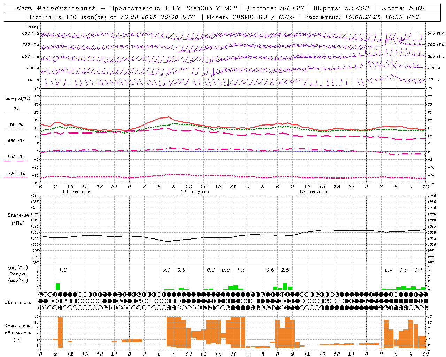Click the forecast start time 16.08.2025 06:00 UTC
The image size is (446, 357).
pyautogui.click(x=158, y=17)
